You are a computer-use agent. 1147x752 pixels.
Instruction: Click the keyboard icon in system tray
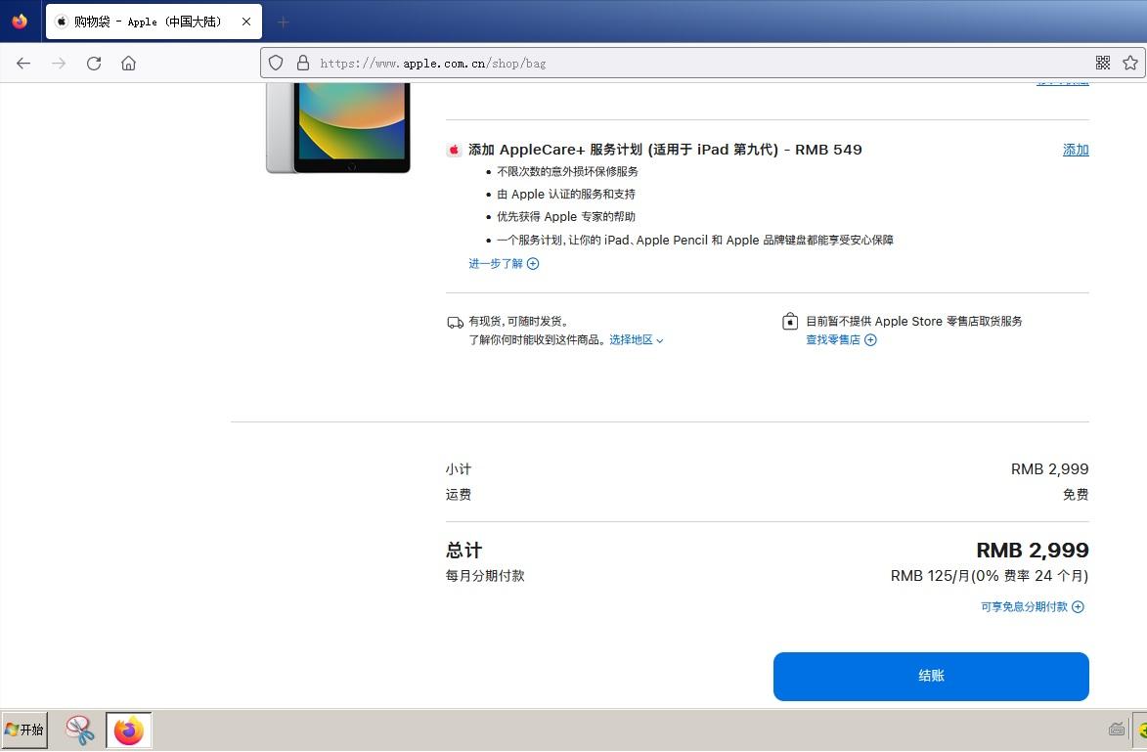[x=1117, y=730]
